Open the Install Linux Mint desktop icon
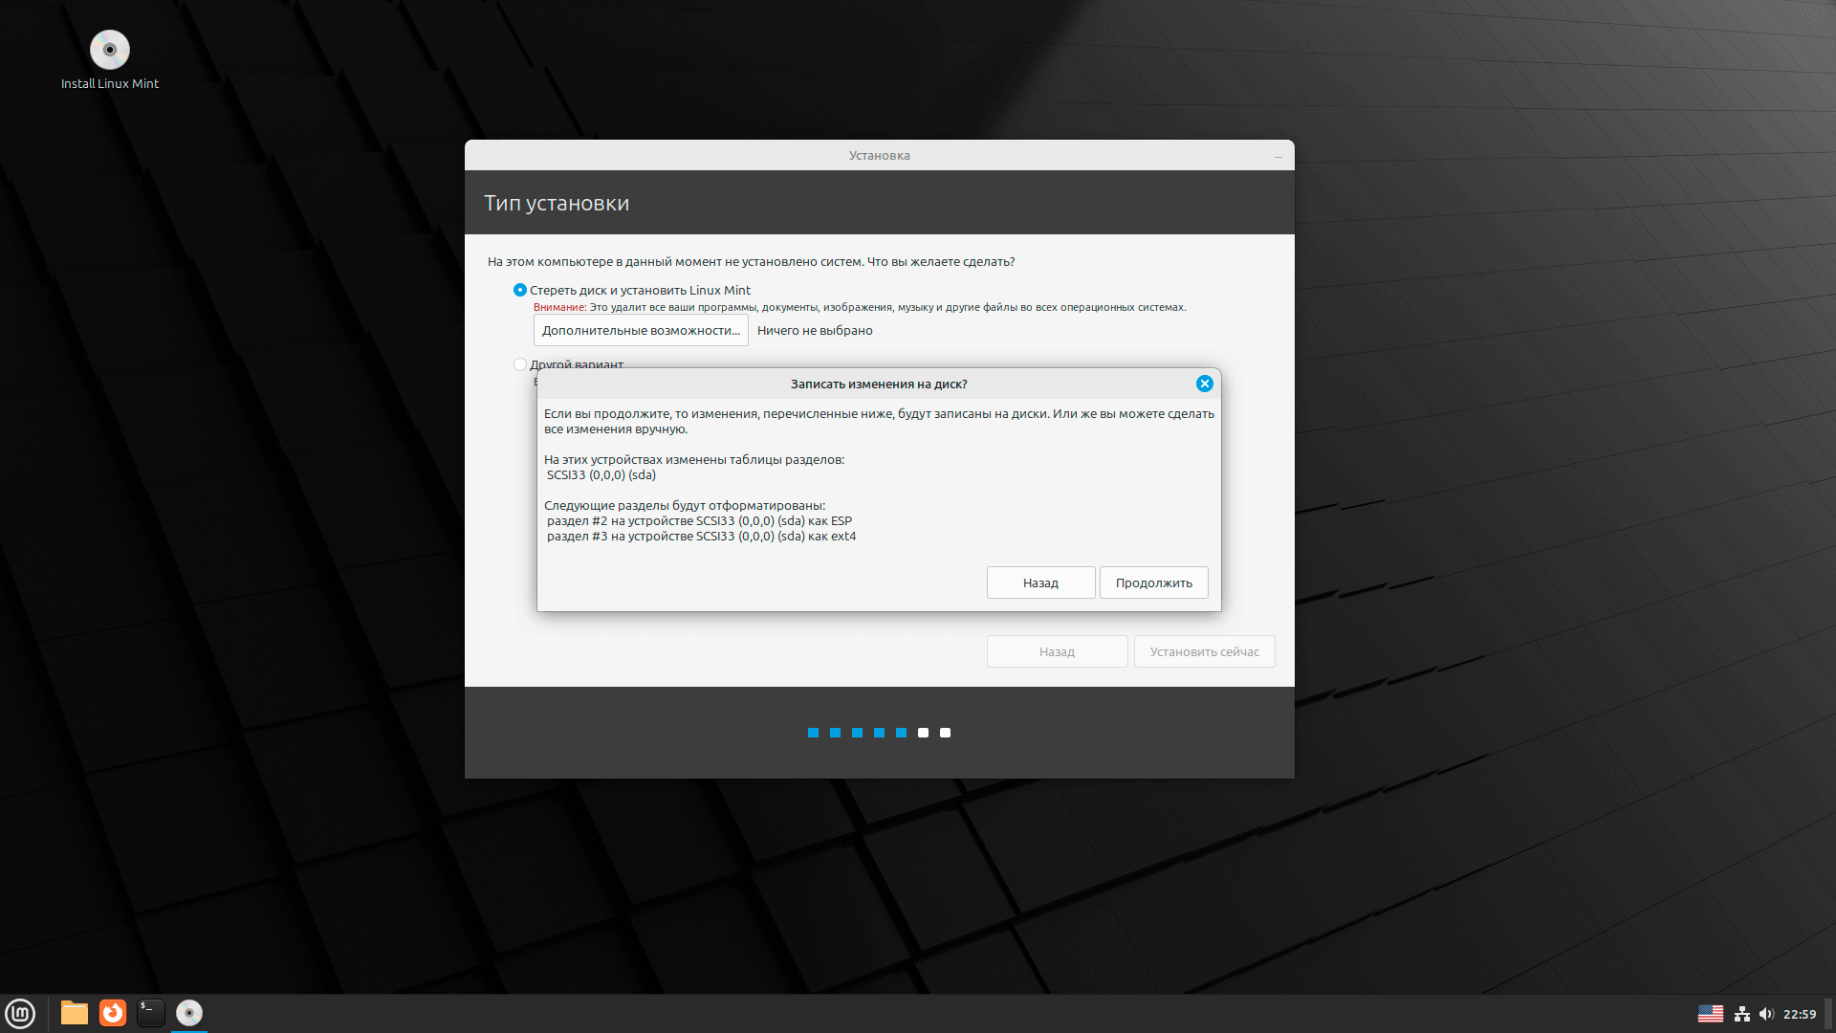1836x1033 pixels. click(x=110, y=51)
